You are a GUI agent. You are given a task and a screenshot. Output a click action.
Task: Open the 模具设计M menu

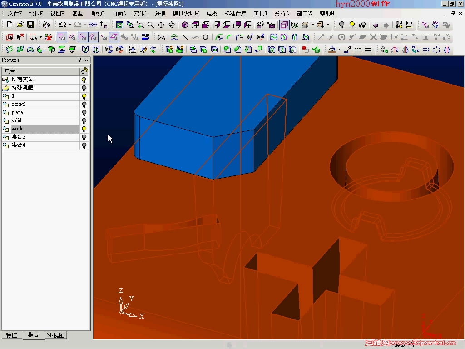pos(186,14)
